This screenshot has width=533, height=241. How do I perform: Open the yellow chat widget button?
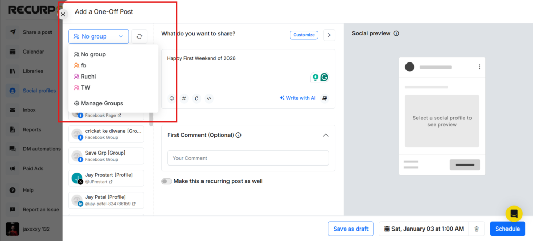(514, 214)
